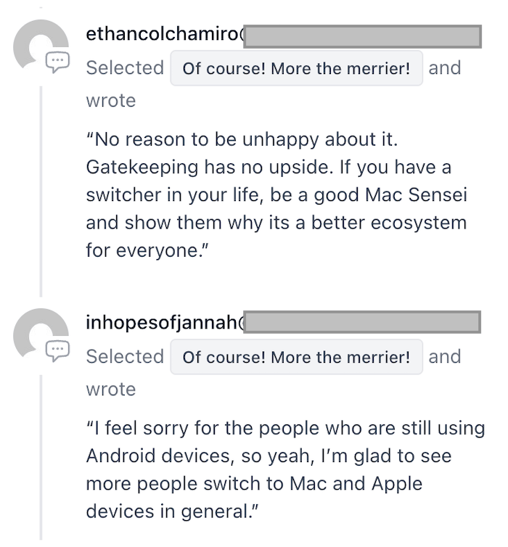The width and height of the screenshot is (508, 547).
Task: Click comment bubble icon on inhopesofjannah's avatar
Action: click(57, 351)
